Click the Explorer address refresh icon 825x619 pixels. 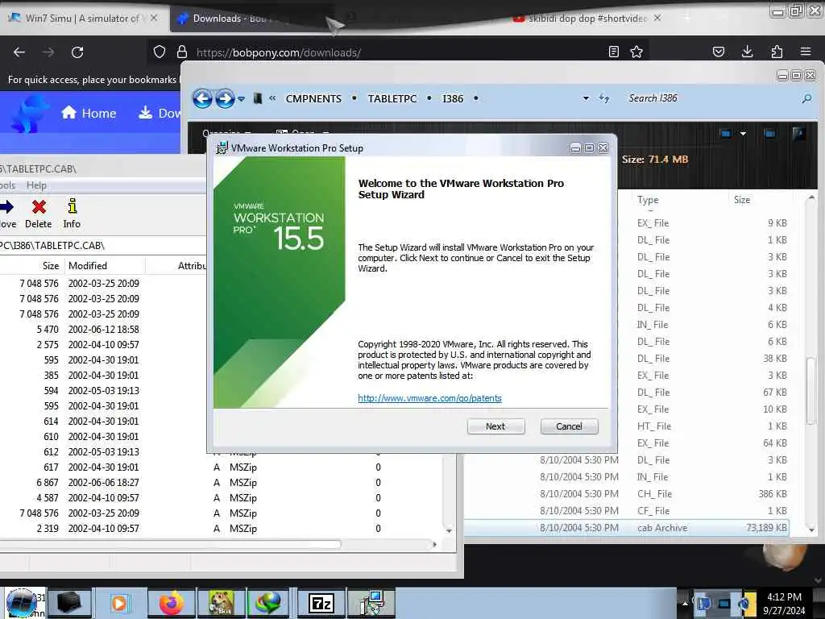click(604, 98)
